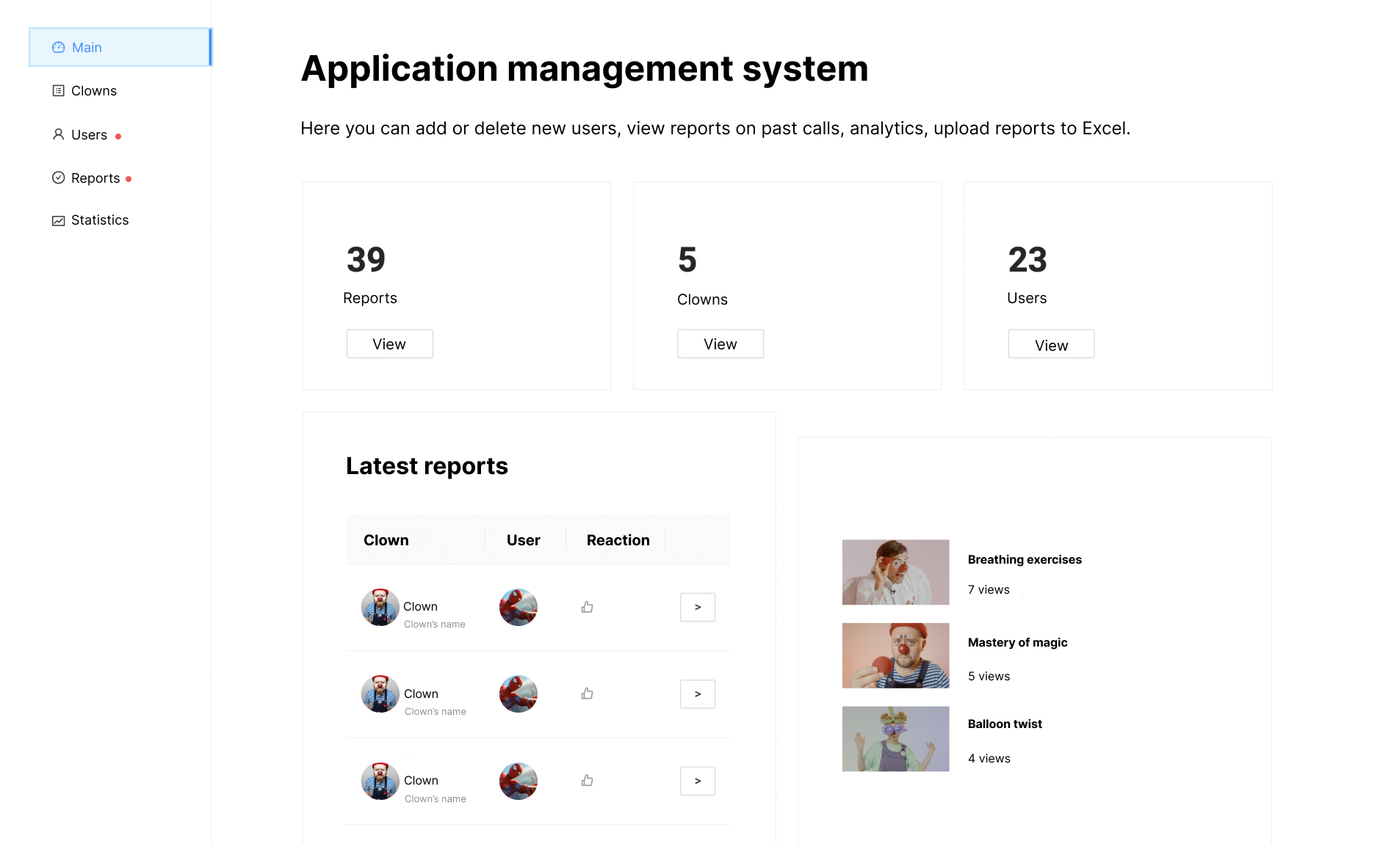Click the Clowns list icon in sidebar
The height and width of the screenshot is (844, 1380).
pos(59,91)
